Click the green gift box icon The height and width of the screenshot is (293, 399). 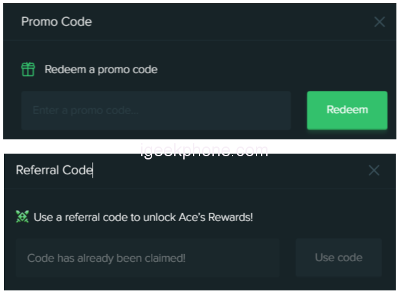coord(28,69)
